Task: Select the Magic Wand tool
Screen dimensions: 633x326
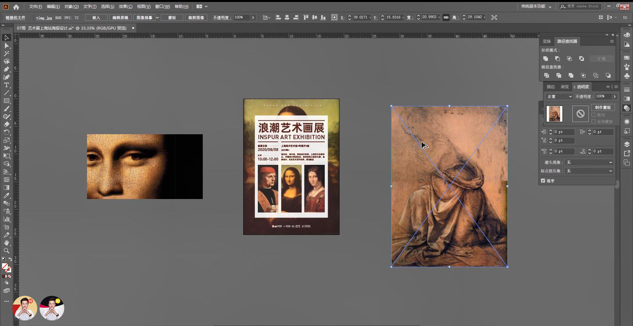Action: click(x=6, y=54)
